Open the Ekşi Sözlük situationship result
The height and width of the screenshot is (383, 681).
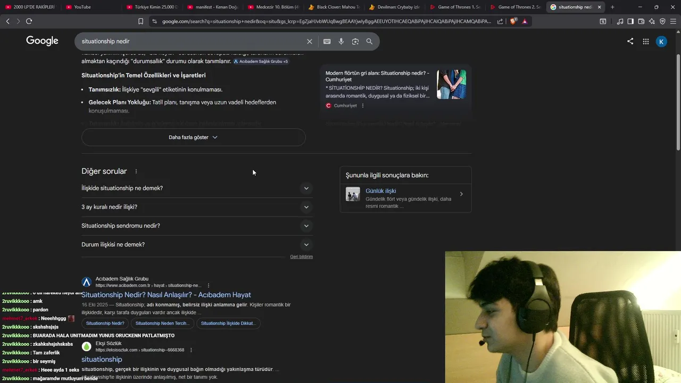pos(102,360)
